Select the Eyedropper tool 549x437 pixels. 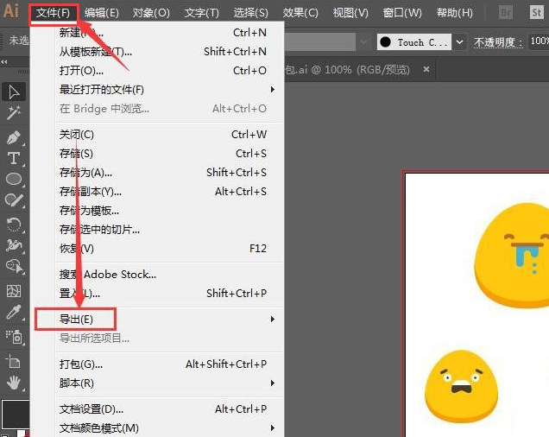click(14, 313)
